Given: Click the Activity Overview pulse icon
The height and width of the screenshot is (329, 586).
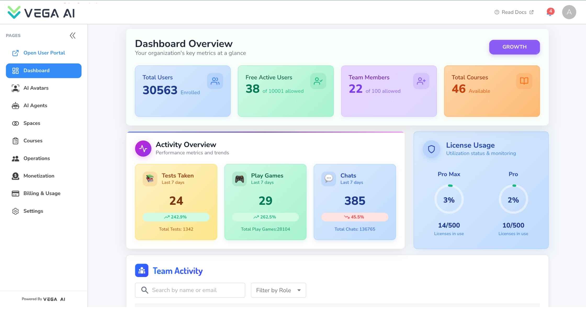Looking at the screenshot, I should tap(143, 149).
